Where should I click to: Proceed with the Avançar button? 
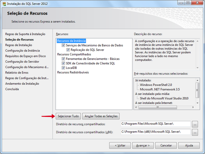click(x=143, y=145)
